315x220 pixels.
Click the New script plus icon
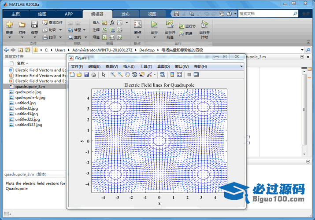(9, 24)
